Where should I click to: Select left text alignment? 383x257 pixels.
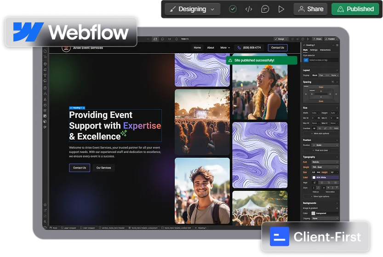315,183
